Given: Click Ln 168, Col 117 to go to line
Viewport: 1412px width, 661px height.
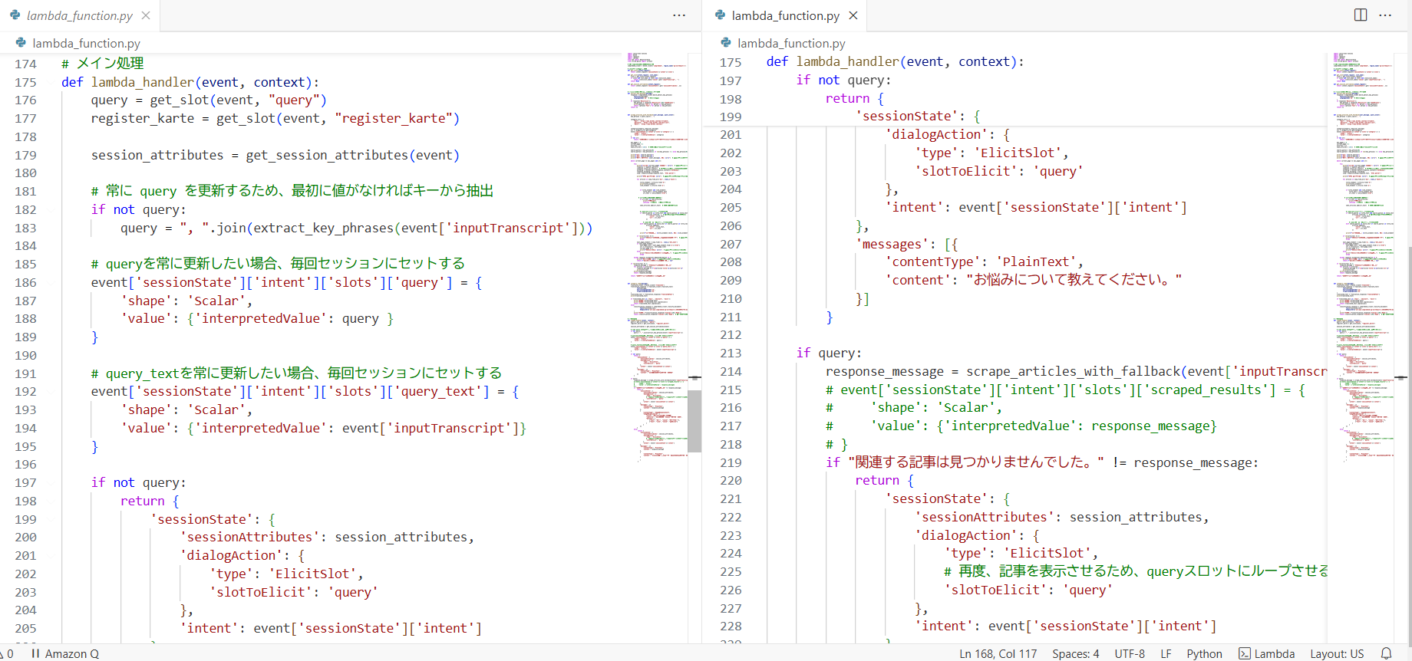Looking at the screenshot, I should [998, 653].
